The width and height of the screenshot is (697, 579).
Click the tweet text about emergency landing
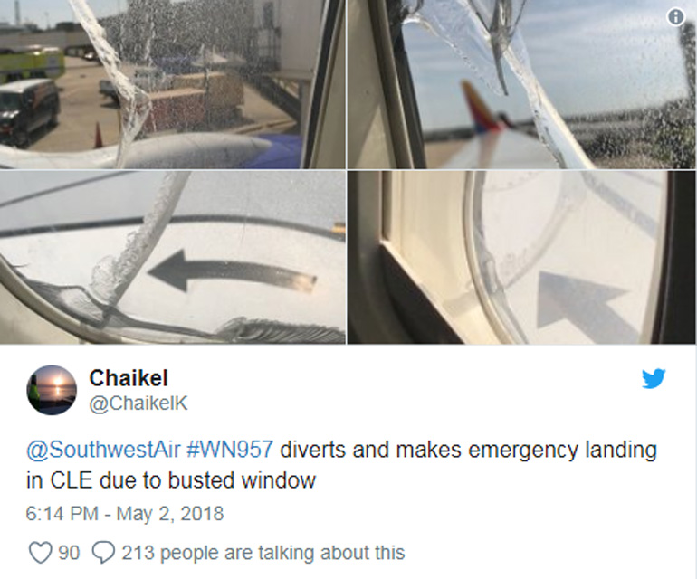(341, 465)
